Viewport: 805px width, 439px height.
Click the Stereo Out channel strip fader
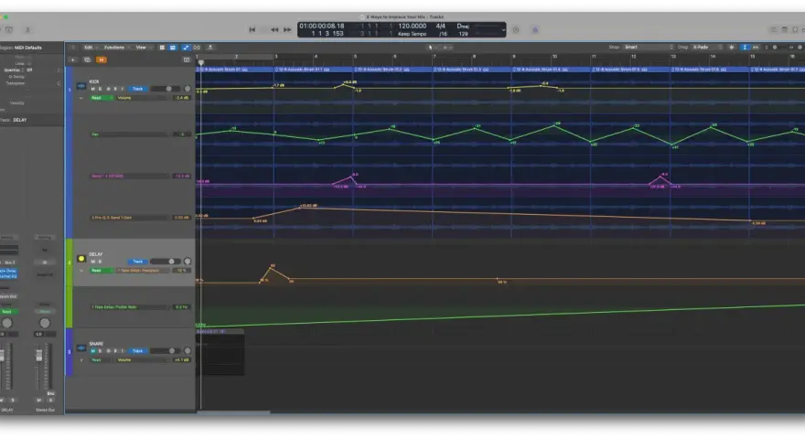pyautogui.click(x=38, y=355)
